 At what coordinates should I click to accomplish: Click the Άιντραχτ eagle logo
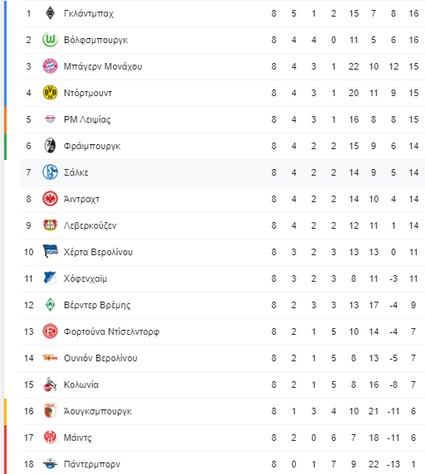(50, 199)
